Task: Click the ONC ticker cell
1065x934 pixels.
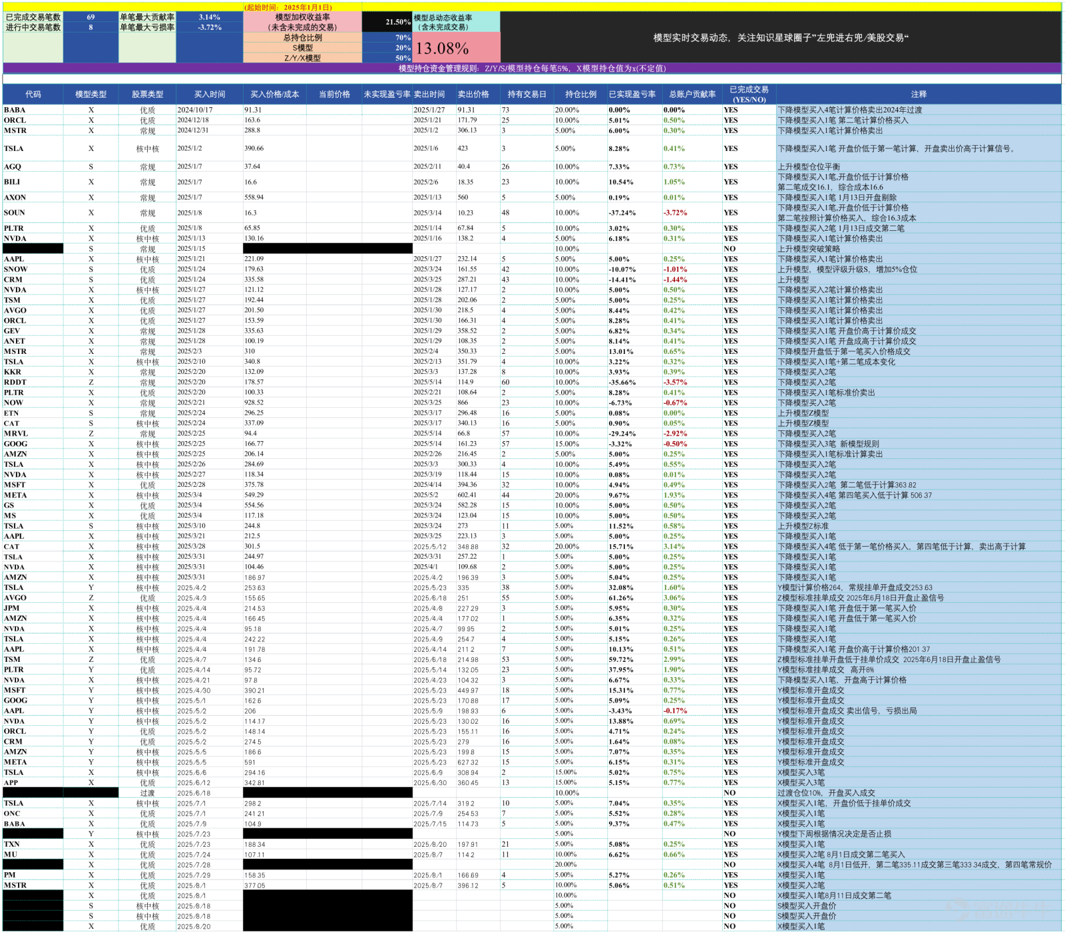Action: pos(33,814)
